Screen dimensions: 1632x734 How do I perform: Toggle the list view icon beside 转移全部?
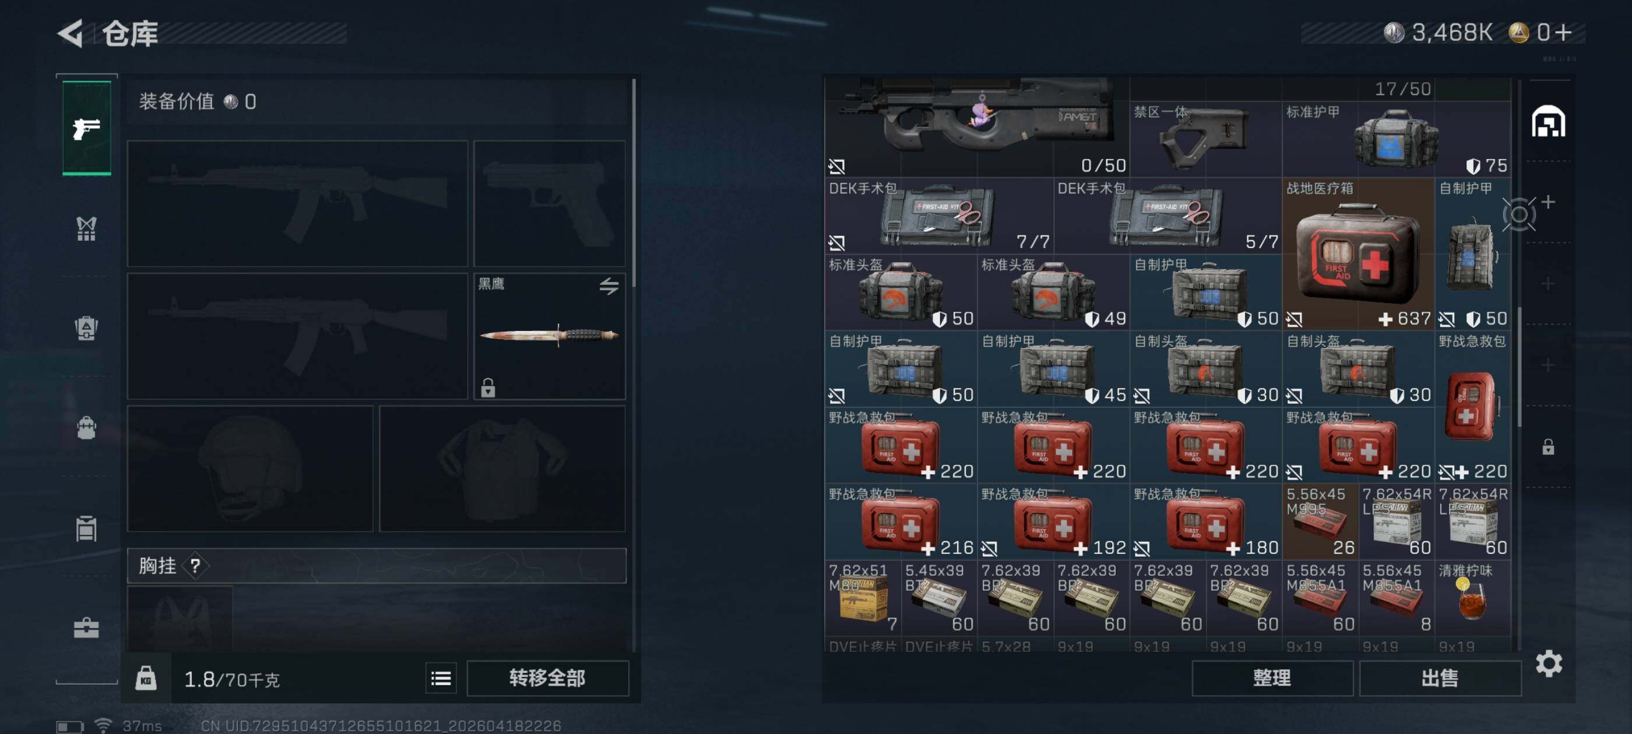click(441, 678)
